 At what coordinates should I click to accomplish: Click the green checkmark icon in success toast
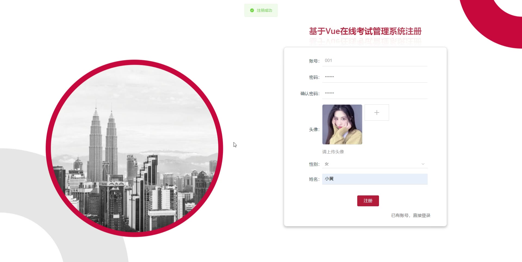[x=252, y=10]
